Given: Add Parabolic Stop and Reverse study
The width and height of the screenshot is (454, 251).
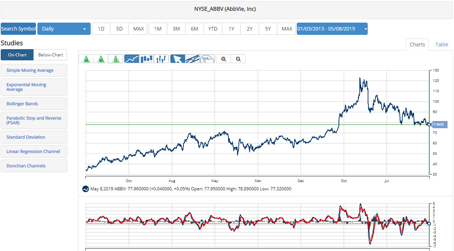Looking at the screenshot, I should click(34, 120).
